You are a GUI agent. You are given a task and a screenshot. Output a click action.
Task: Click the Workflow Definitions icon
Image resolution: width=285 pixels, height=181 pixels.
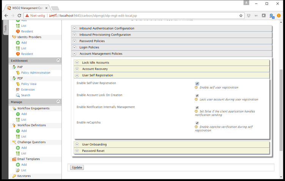tap(14, 125)
